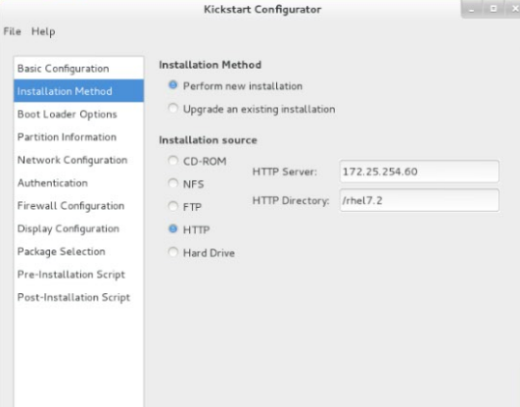Select Installation Method in sidebar
Screen dimensions: 520x407
click(x=78, y=91)
